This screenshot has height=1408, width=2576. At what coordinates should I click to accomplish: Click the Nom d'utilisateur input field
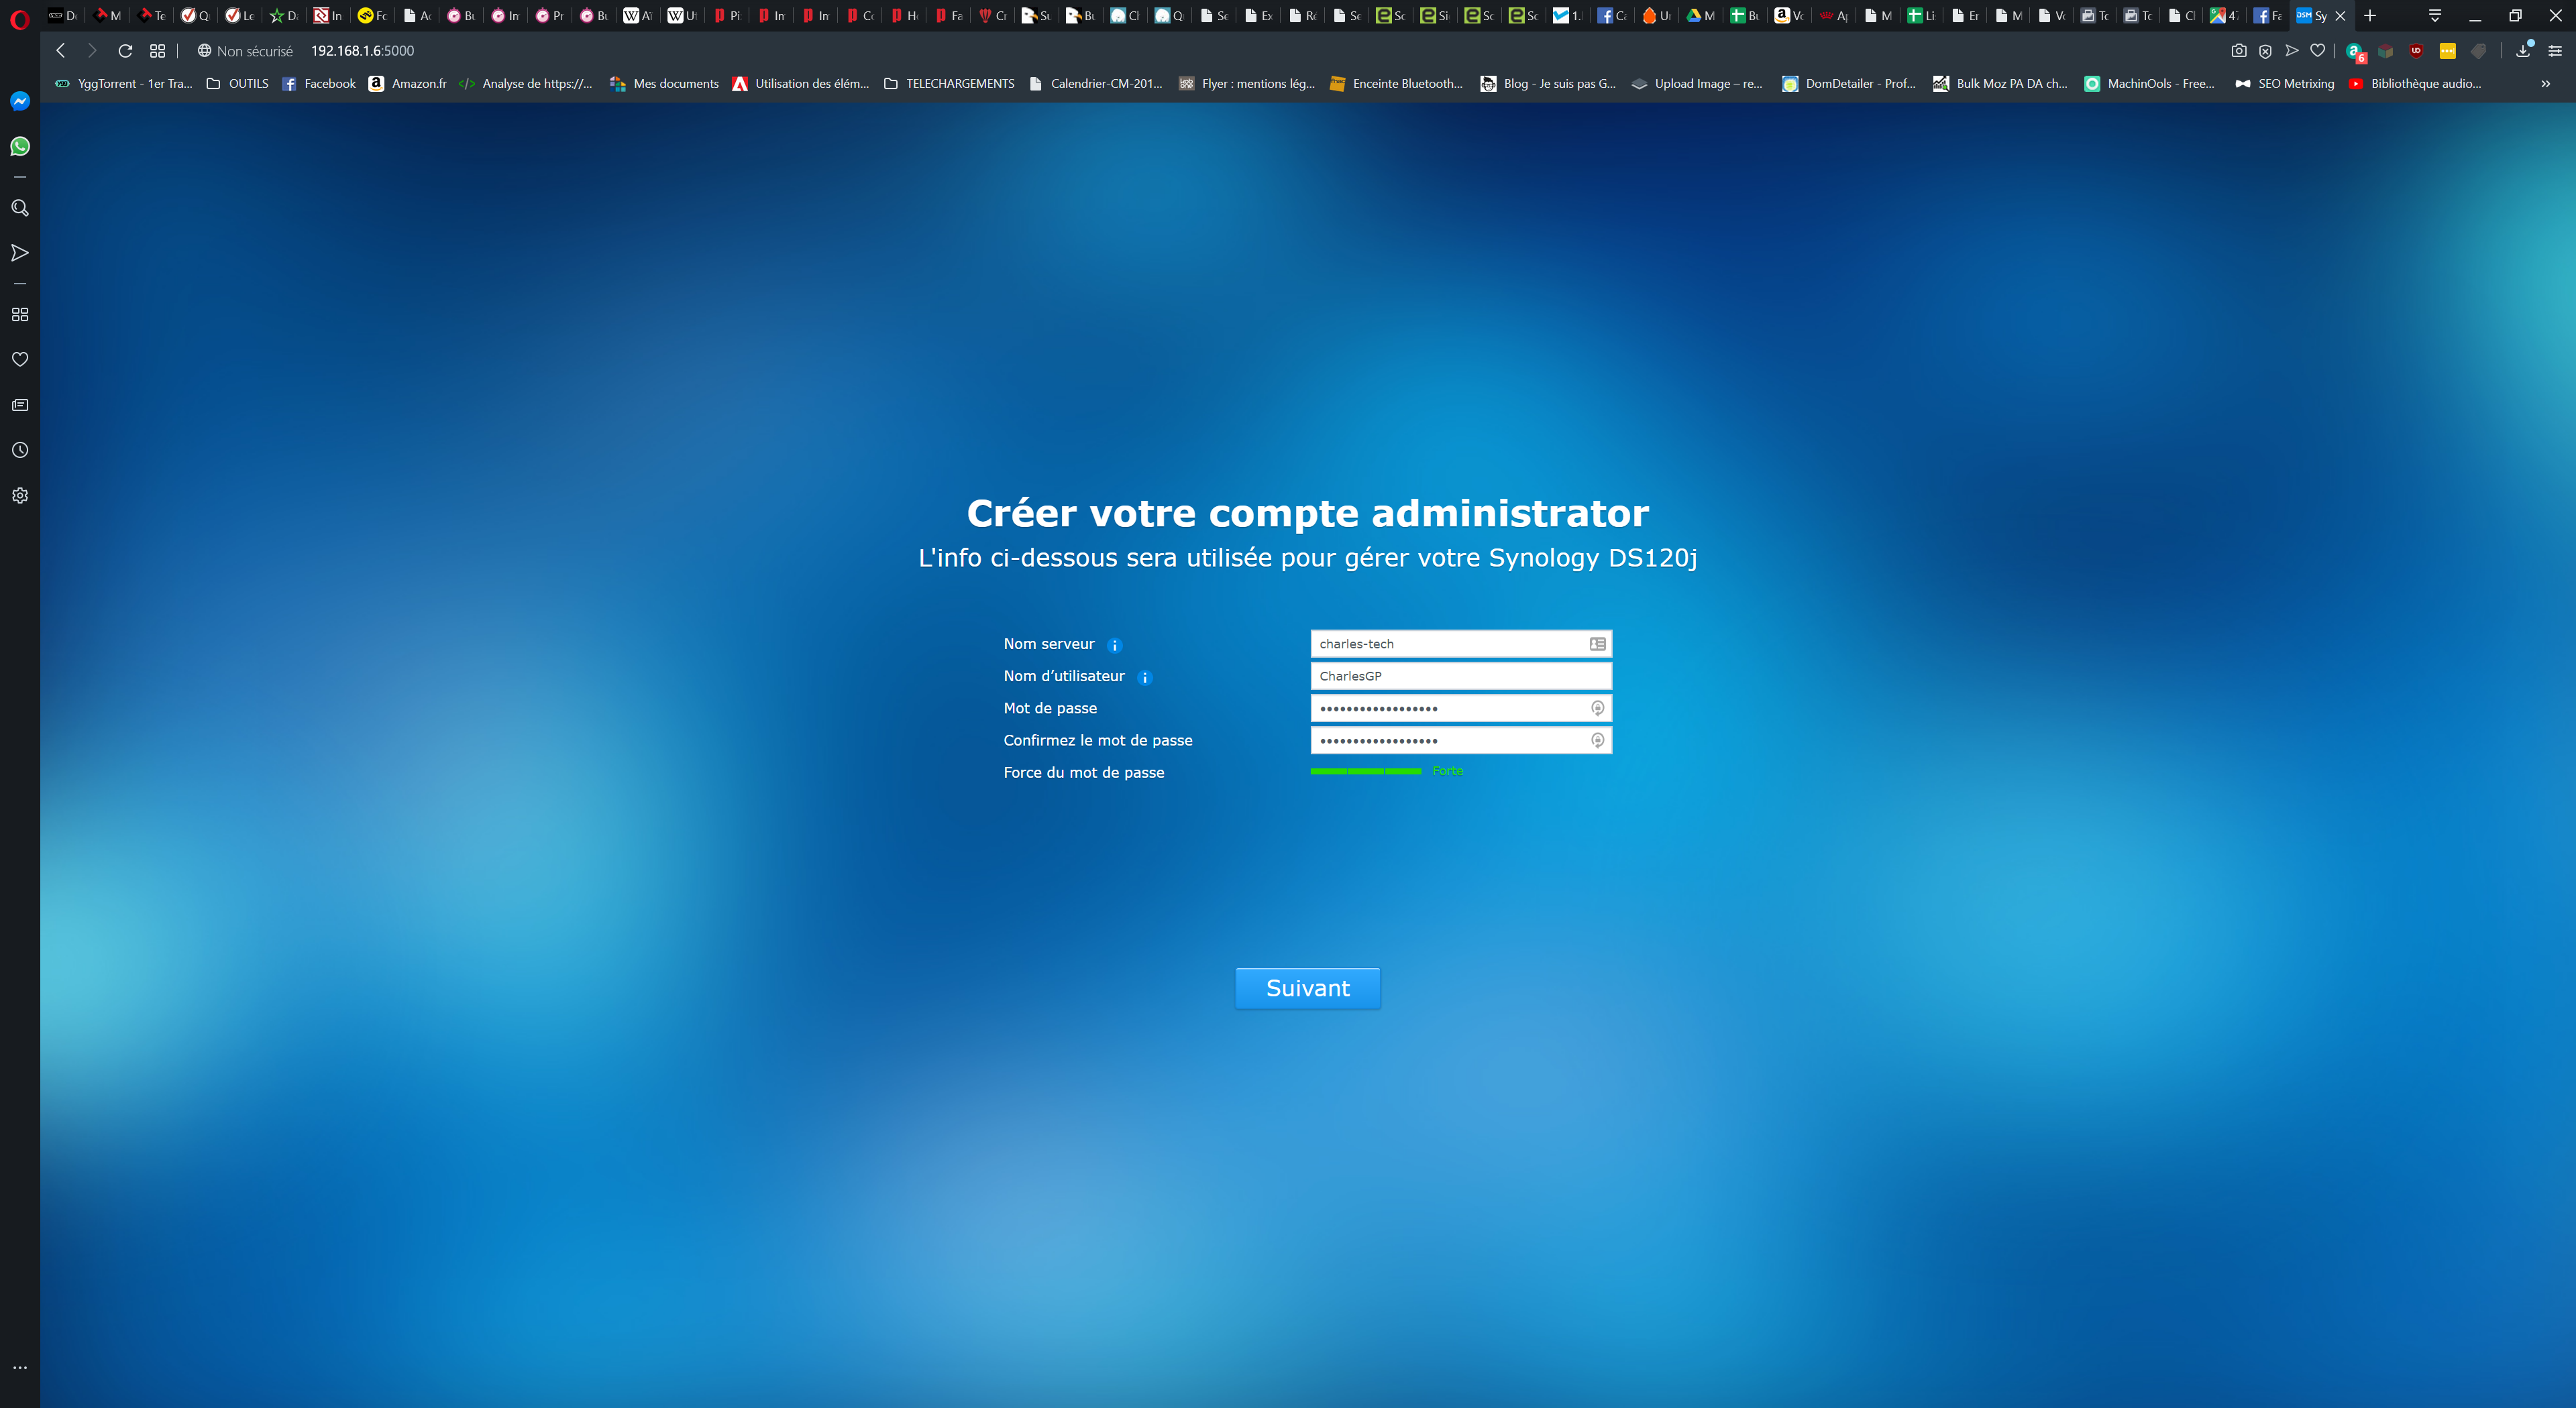1460,677
